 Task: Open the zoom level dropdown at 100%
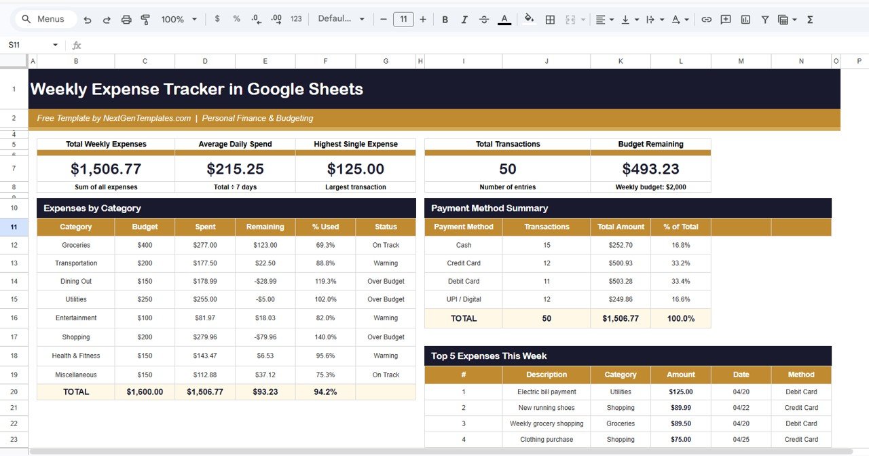pos(179,20)
